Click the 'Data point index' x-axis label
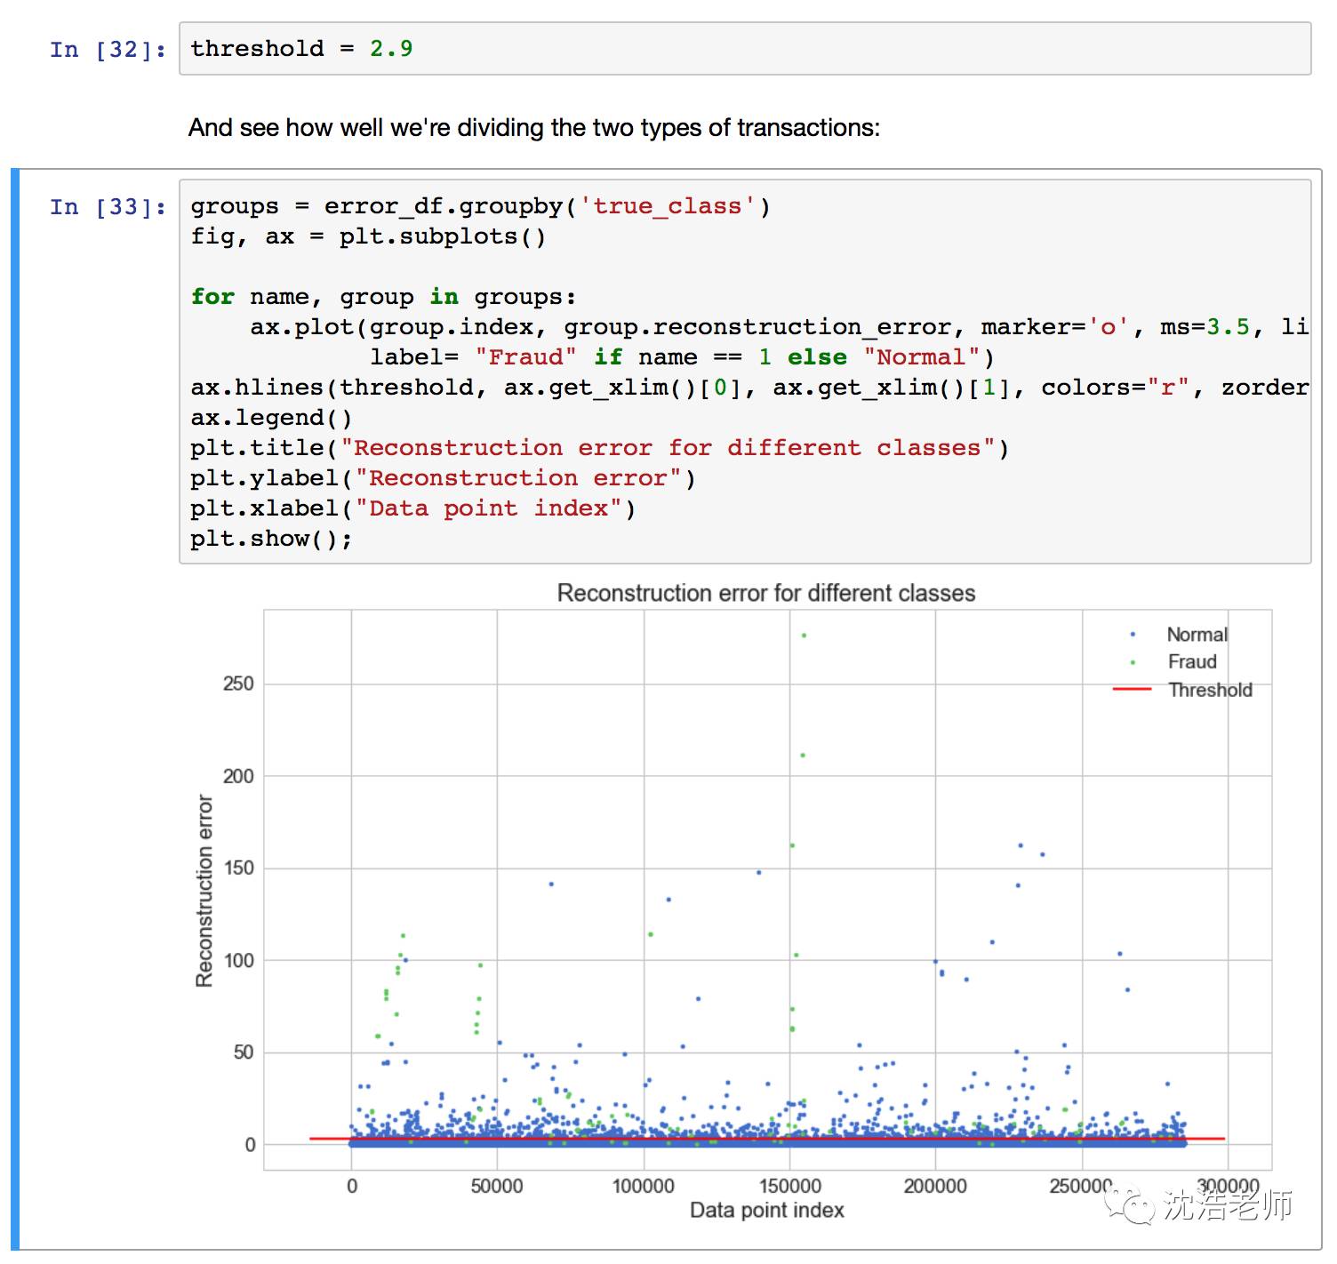The image size is (1337, 1264). [766, 1210]
